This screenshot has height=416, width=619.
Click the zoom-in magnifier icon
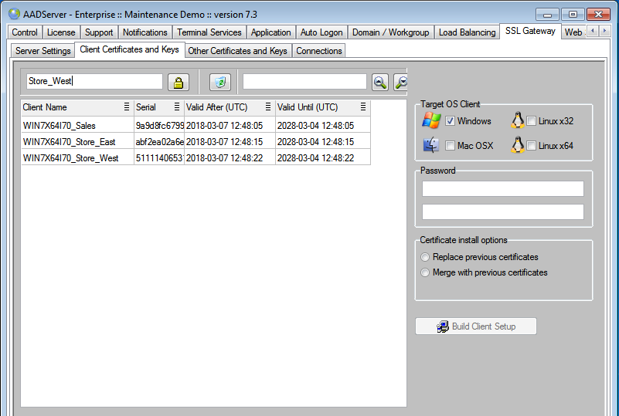pos(380,83)
